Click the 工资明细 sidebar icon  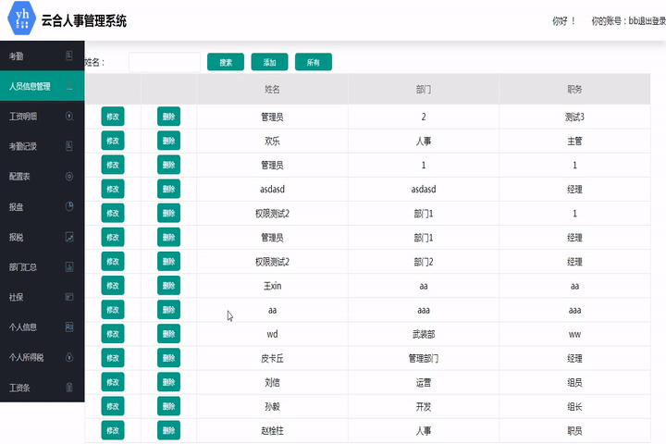pyautogui.click(x=69, y=117)
